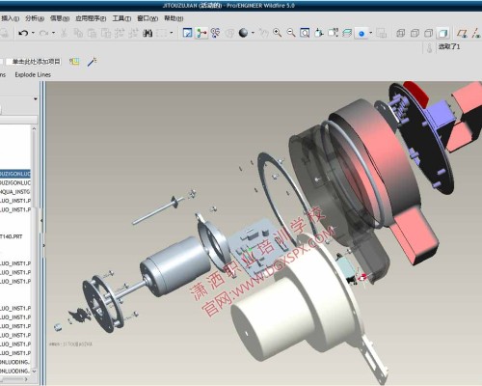Toggle datum planes display icon
Viewport: 482px width, 386px height.
pos(462,33)
